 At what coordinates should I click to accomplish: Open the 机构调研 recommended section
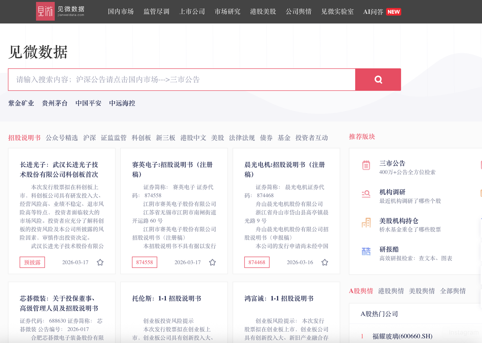(392, 192)
